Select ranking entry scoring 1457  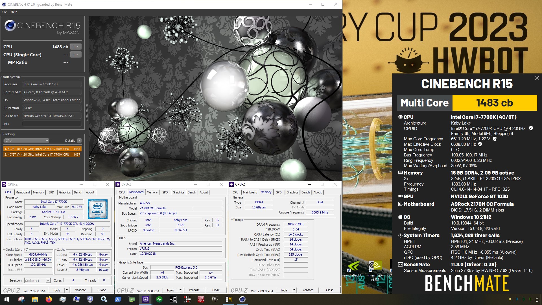42,154
